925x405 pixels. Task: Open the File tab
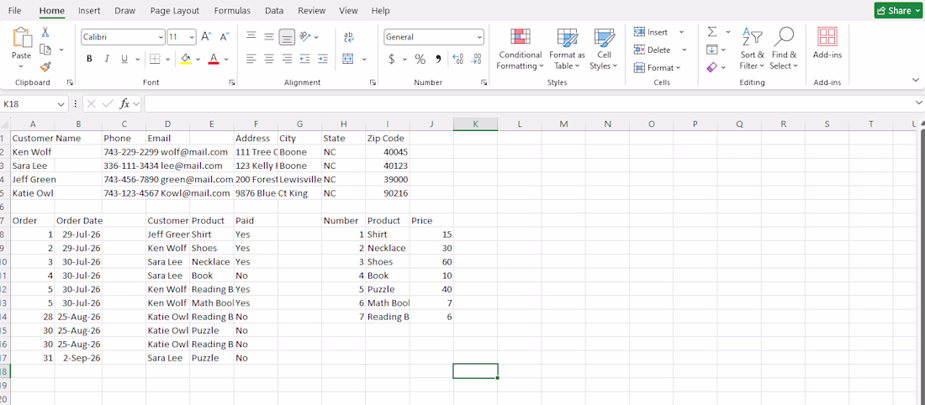(x=15, y=11)
